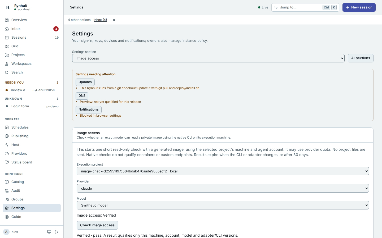Viewport: 382px width, 238px height.
Task: Click the Audit log icon
Action: tap(7, 191)
